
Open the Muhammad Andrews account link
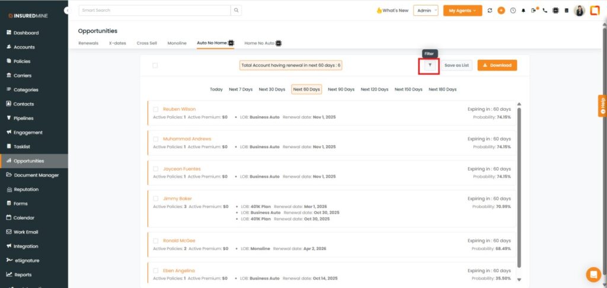[x=187, y=139]
